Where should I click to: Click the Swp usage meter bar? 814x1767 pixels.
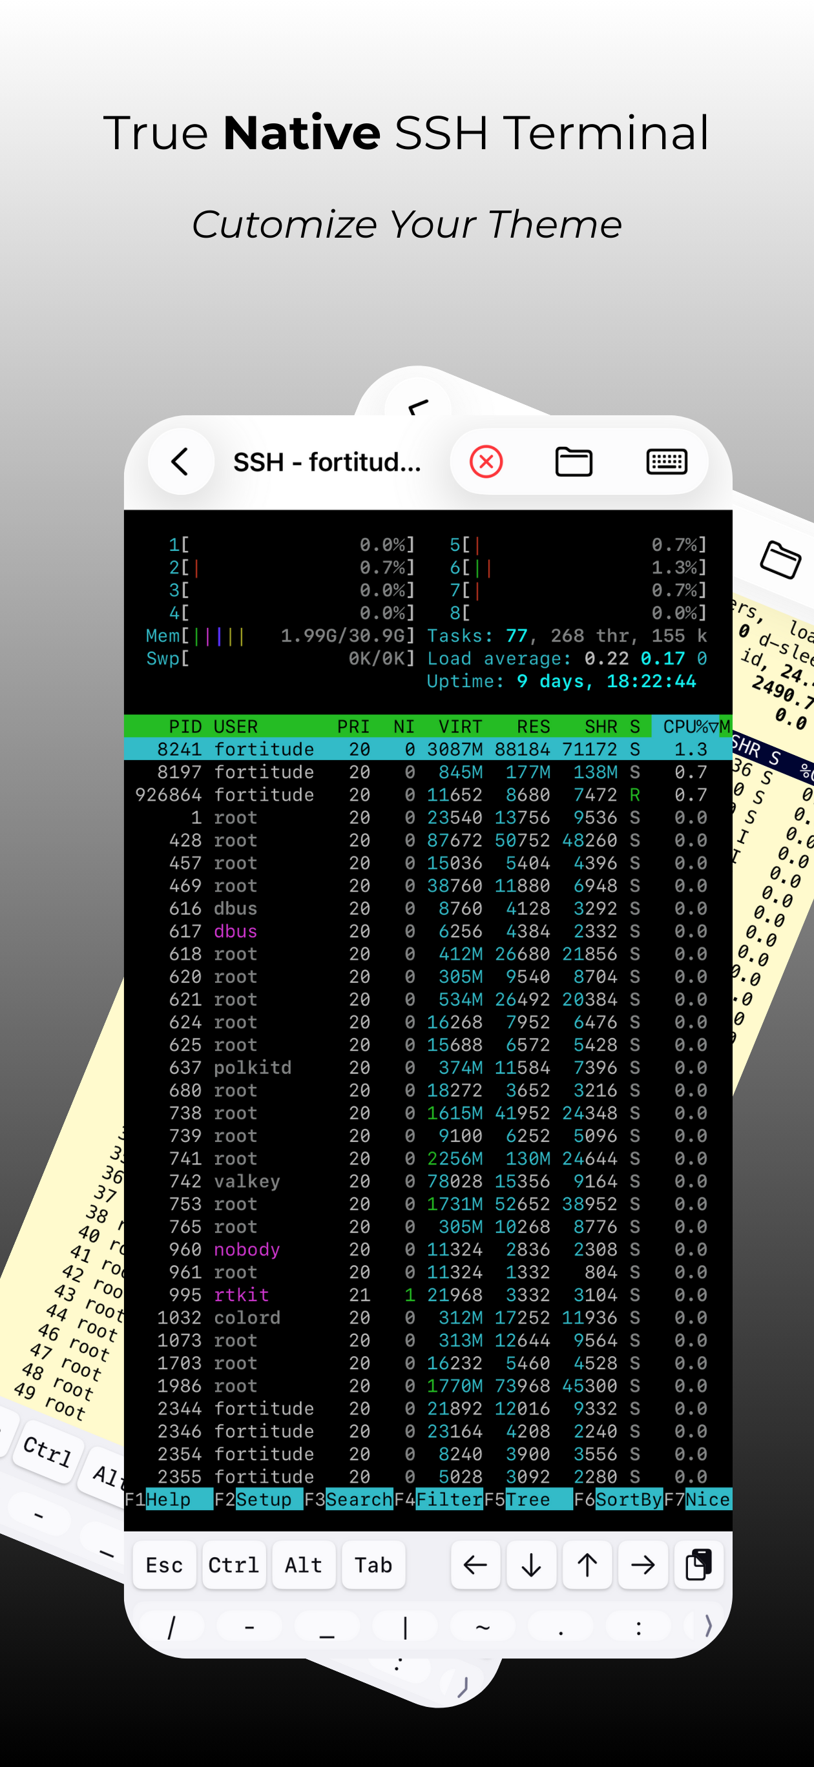pos(281,659)
